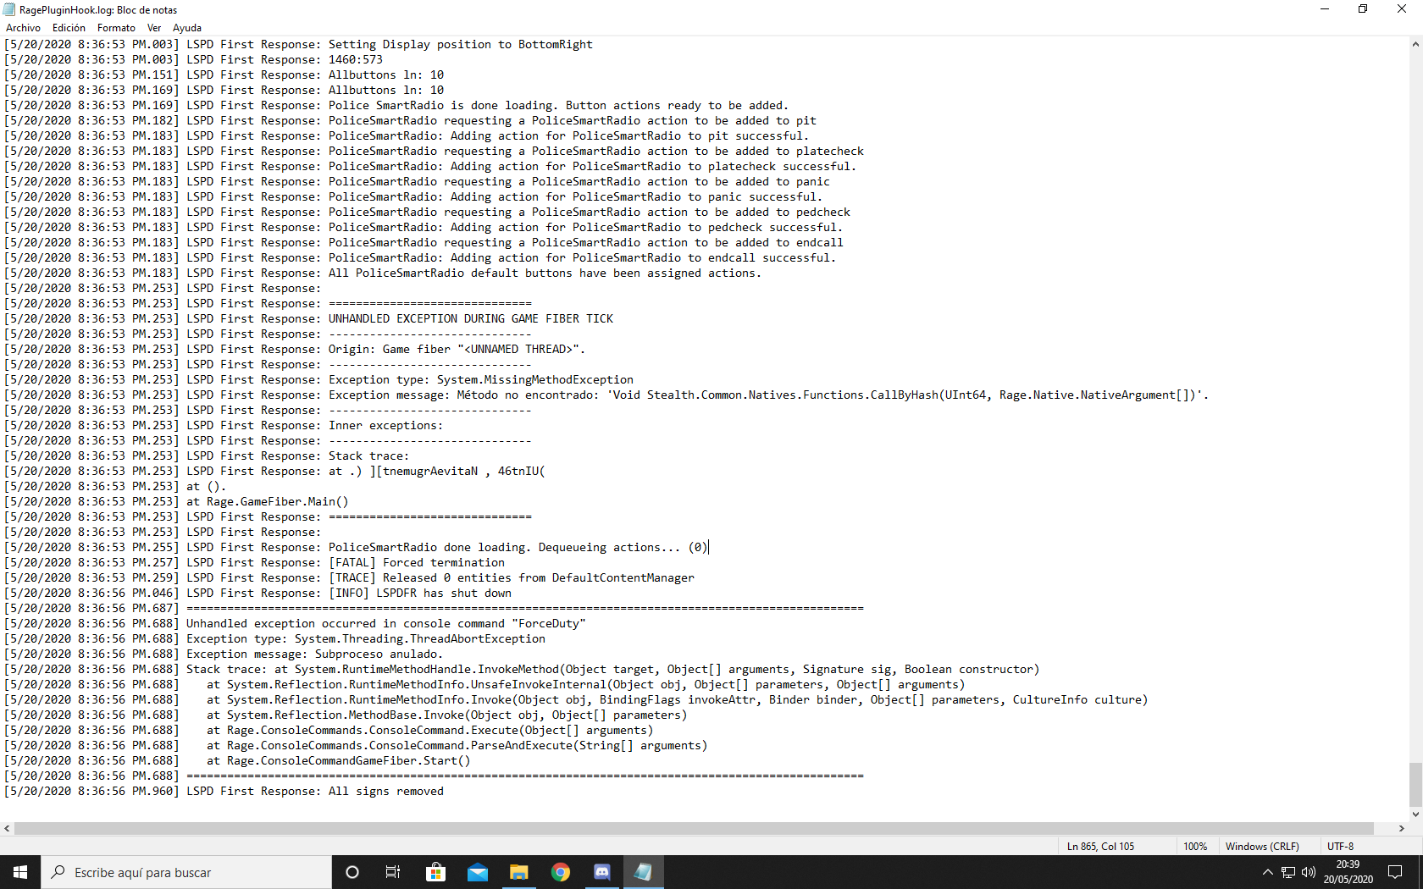
Task: Click "Windows (CRLF)" in the status bar
Action: point(1262,847)
